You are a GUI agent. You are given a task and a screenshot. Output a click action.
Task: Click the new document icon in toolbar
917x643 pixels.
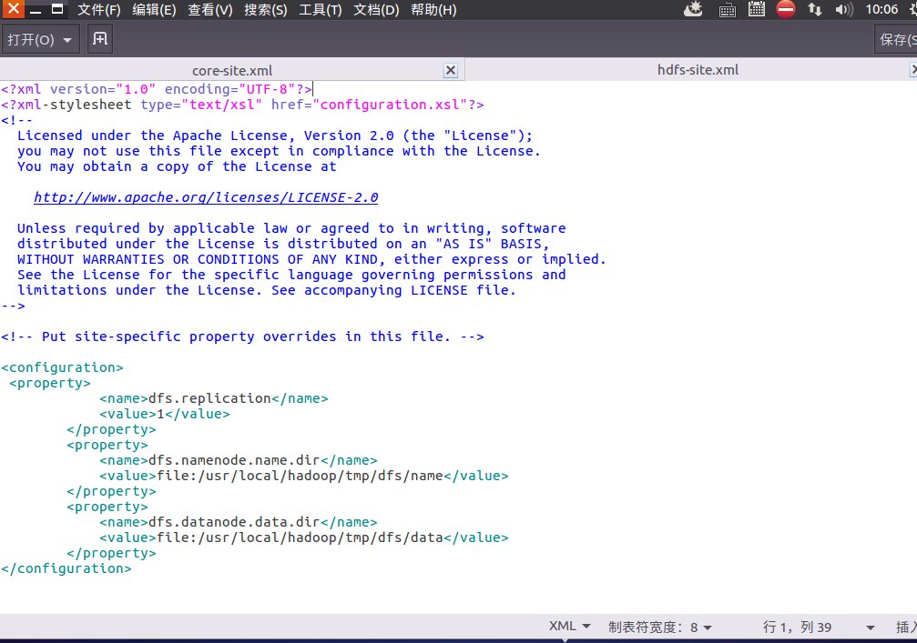[100, 39]
